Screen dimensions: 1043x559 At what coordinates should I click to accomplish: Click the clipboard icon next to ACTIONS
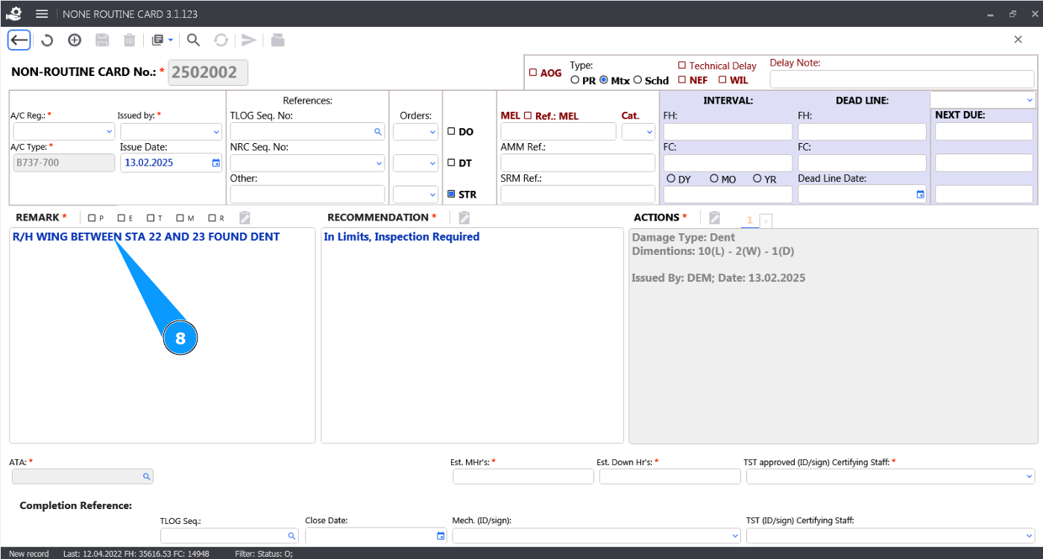pyautogui.click(x=714, y=218)
